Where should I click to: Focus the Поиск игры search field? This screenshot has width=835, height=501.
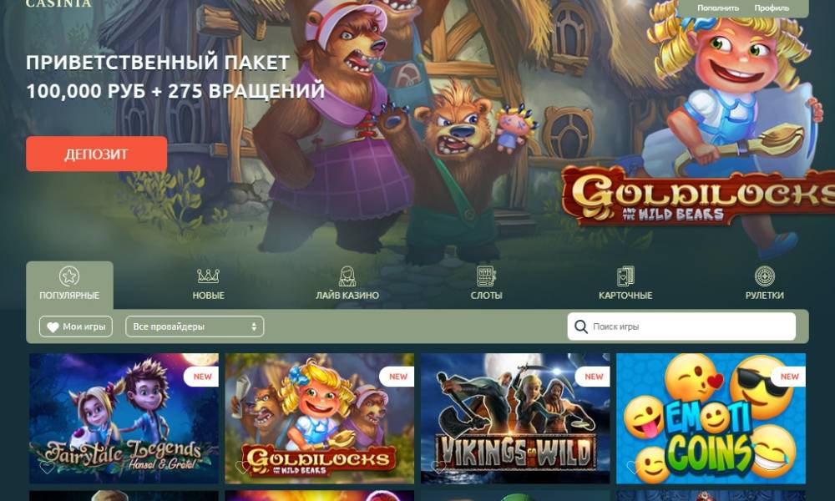point(681,326)
